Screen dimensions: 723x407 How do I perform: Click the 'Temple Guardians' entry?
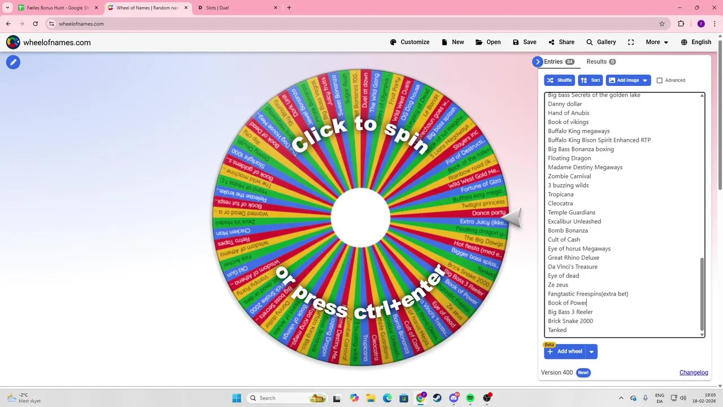[x=572, y=213]
